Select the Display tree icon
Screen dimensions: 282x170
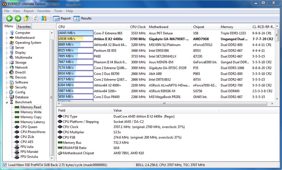pyautogui.click(x=12, y=53)
